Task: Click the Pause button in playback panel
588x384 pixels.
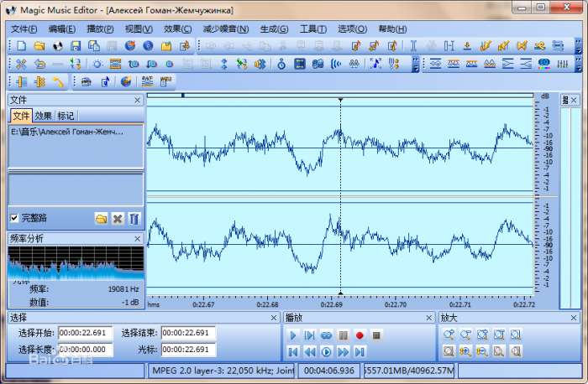Action: pyautogui.click(x=343, y=335)
